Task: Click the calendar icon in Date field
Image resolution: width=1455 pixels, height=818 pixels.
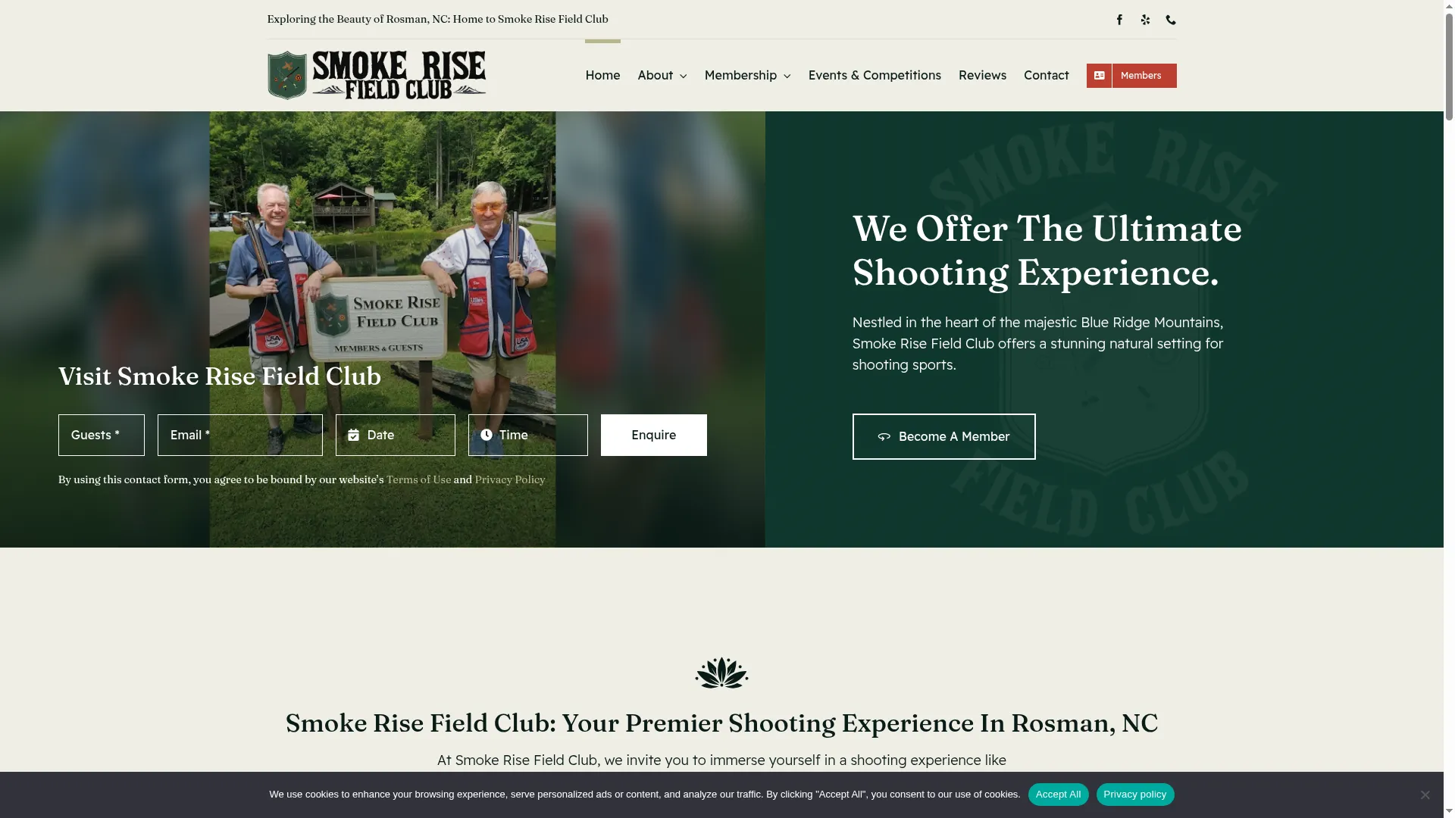Action: (353, 436)
